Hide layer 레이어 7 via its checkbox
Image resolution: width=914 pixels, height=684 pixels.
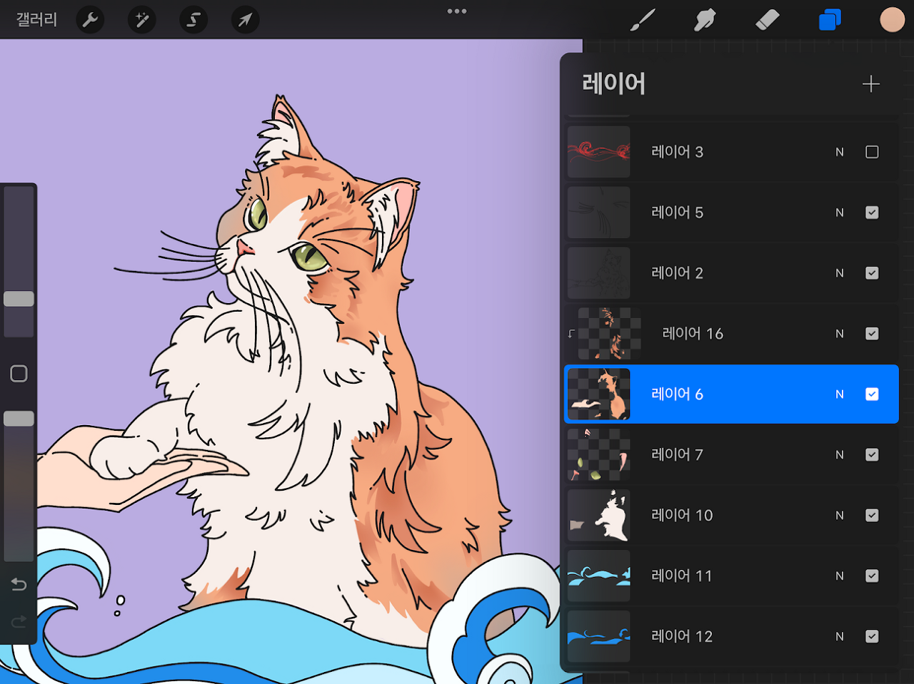tap(872, 455)
